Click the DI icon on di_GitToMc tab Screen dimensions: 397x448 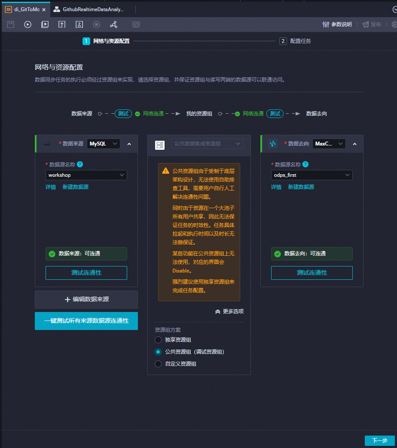coord(8,9)
